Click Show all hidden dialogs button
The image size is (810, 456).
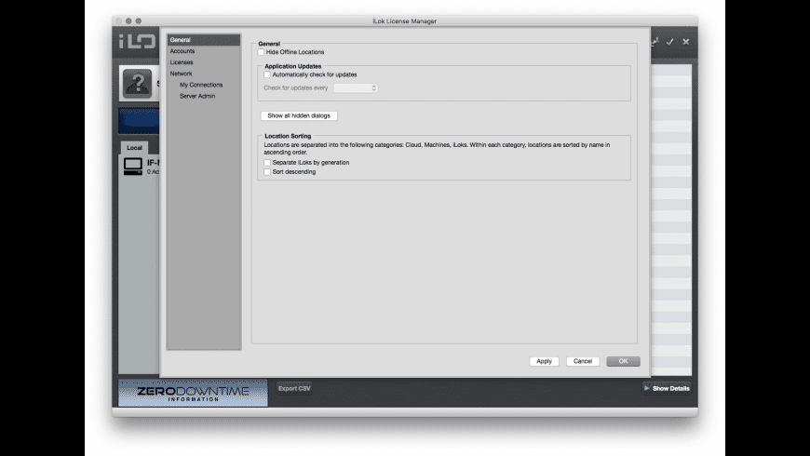pos(299,115)
